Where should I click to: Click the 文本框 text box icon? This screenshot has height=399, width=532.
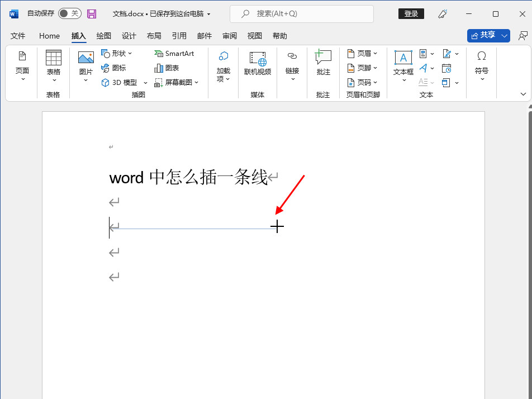403,58
